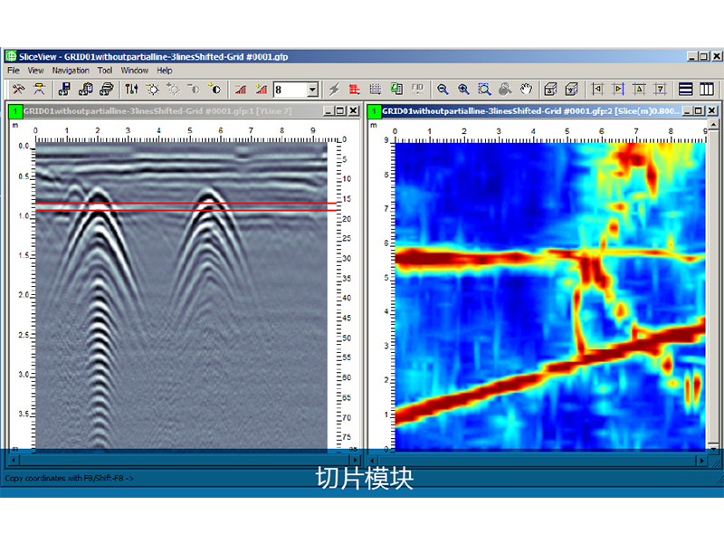Open the dropdown arrow next to value 8
Viewport: 724px width, 543px height.
point(312,90)
